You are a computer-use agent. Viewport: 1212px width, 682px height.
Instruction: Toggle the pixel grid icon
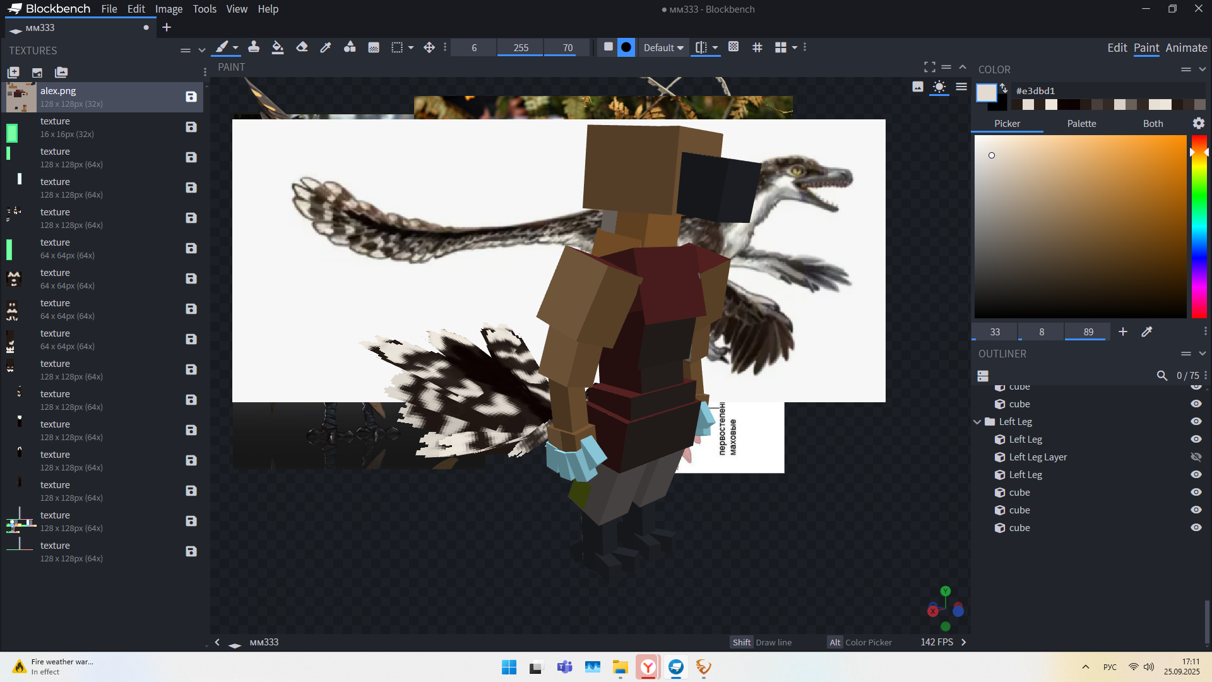coord(757,47)
